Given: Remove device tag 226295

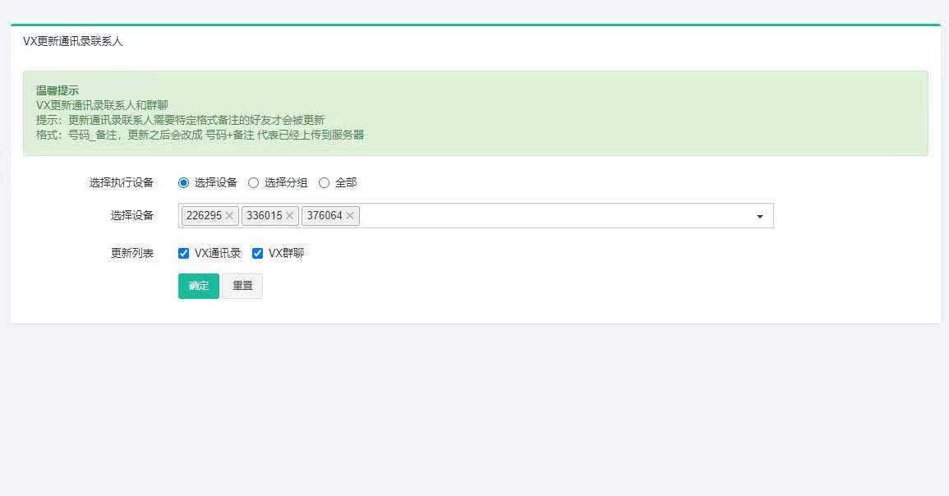Looking at the screenshot, I should pos(229,216).
